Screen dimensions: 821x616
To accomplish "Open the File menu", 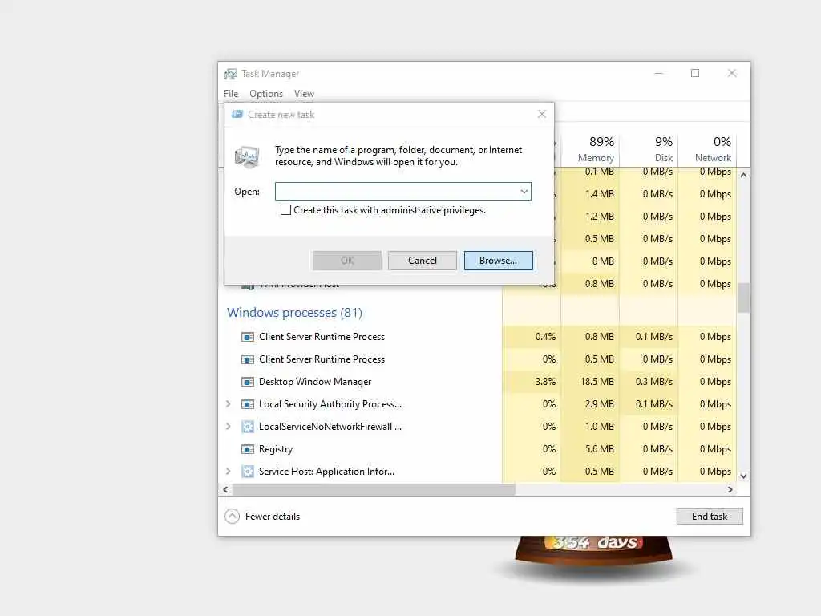I will pyautogui.click(x=231, y=94).
